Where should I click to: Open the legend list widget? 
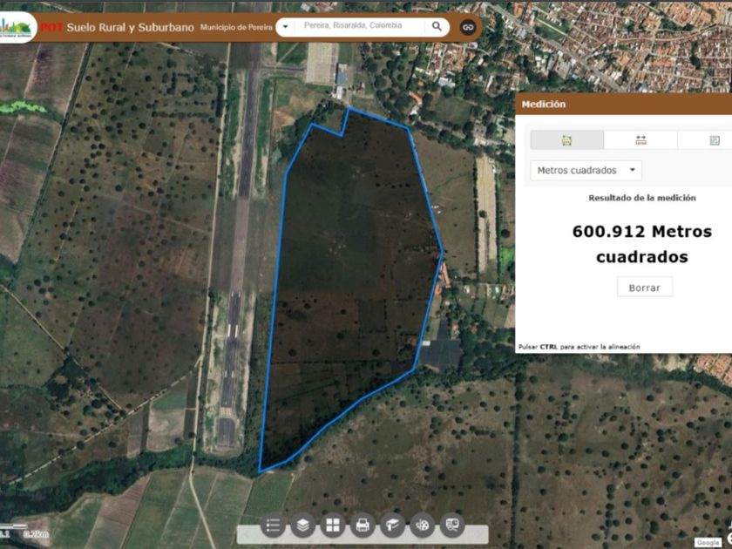(x=273, y=525)
